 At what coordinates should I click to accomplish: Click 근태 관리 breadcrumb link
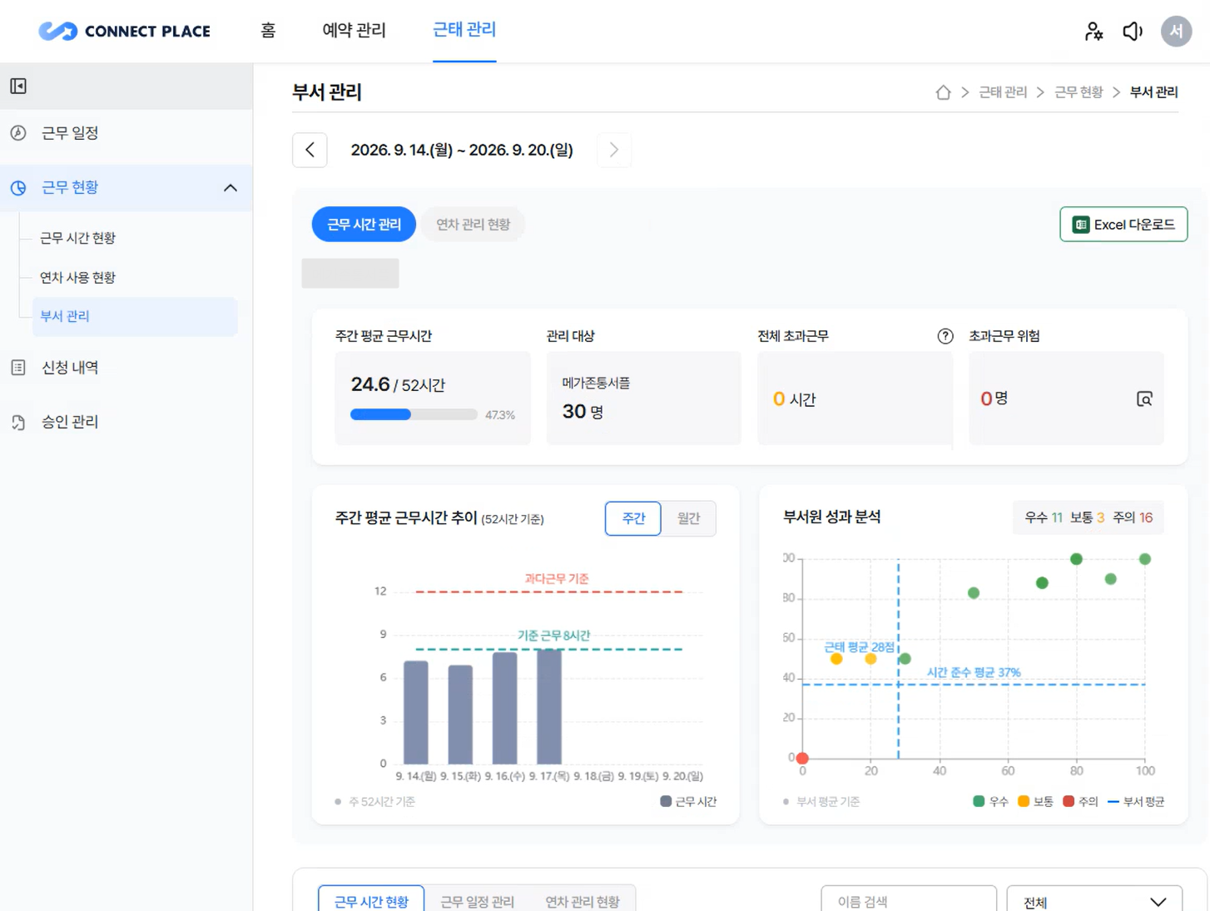(1003, 92)
